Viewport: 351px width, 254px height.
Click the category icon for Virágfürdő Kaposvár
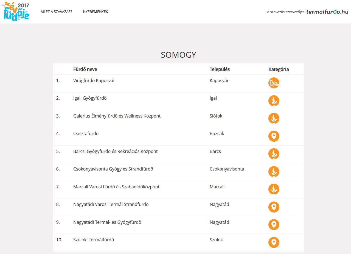[274, 83]
